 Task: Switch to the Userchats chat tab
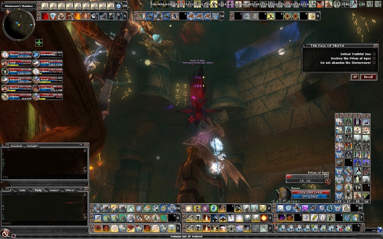pos(16,146)
